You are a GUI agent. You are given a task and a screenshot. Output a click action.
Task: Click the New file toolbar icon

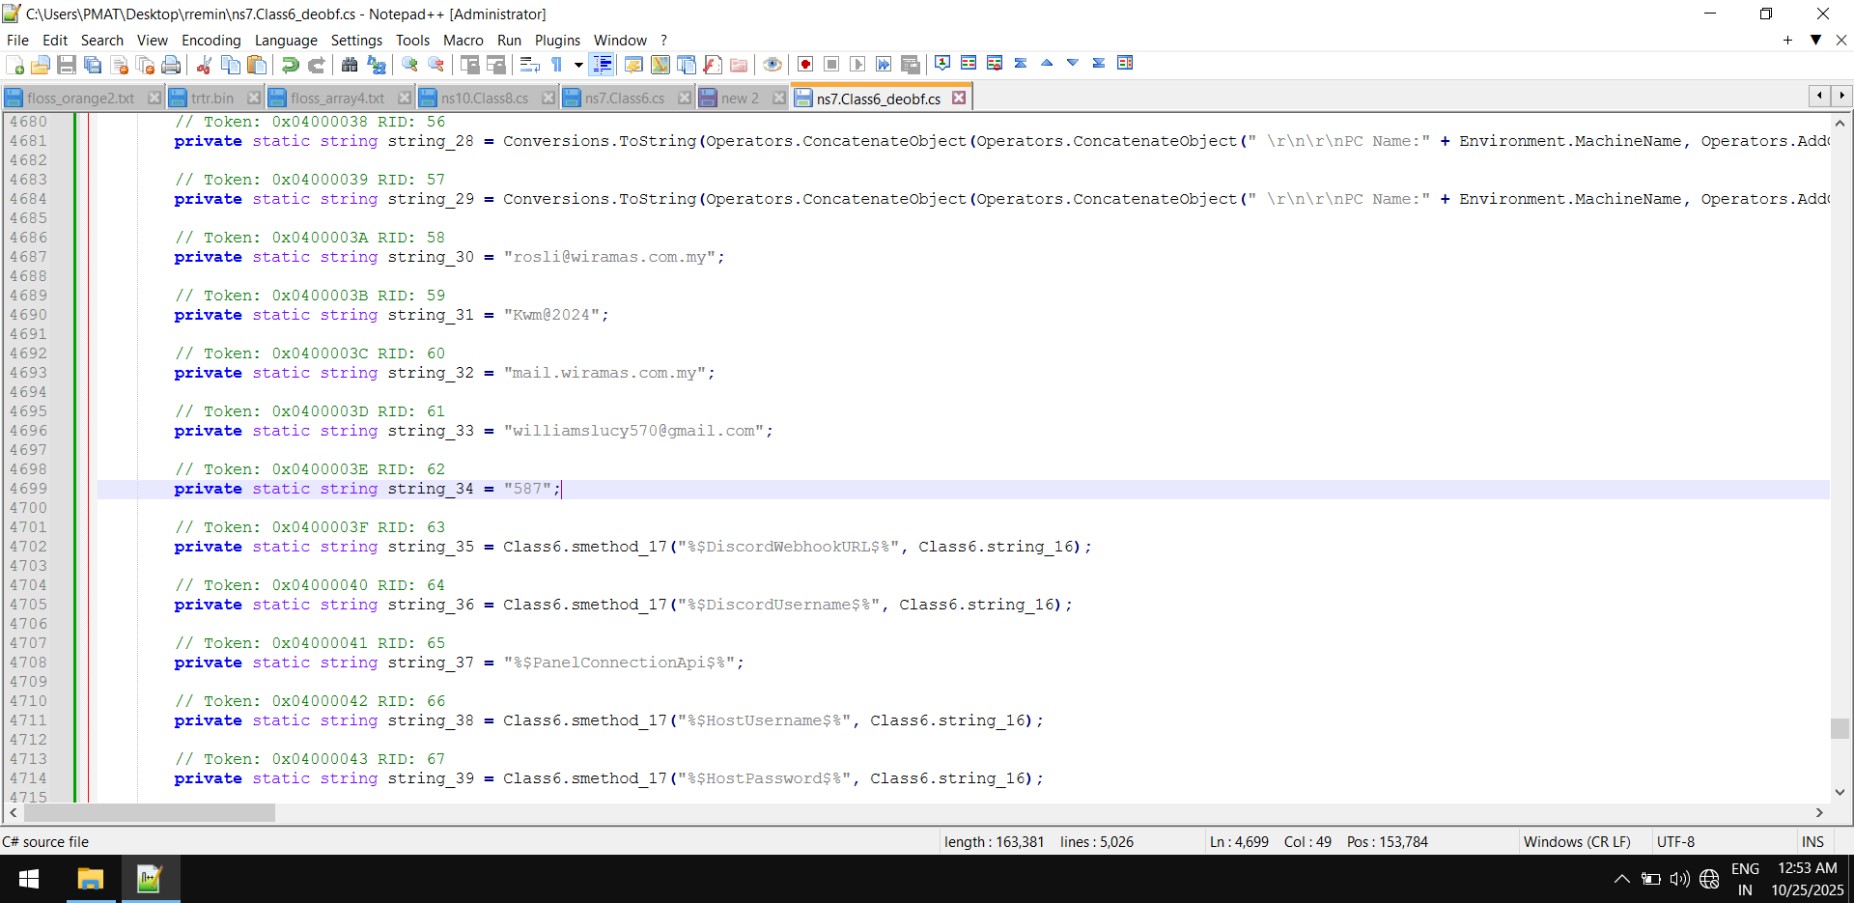pyautogui.click(x=15, y=65)
